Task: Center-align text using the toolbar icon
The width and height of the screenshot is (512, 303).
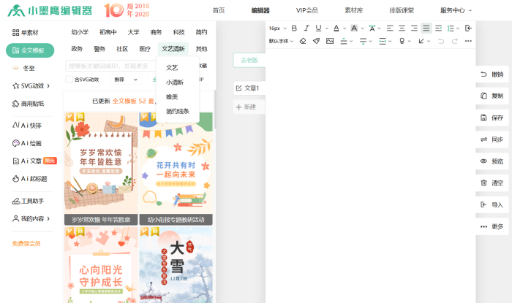Action: 402,28
